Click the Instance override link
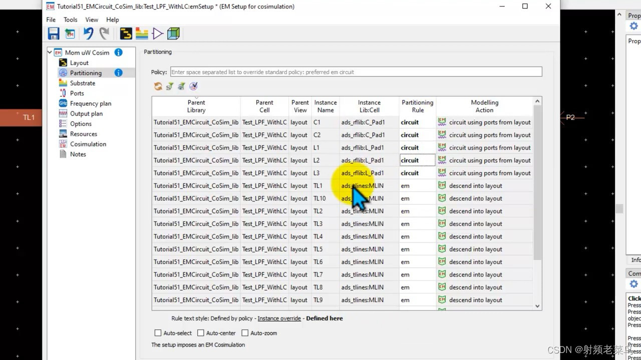This screenshot has width=641, height=360. 279,318
